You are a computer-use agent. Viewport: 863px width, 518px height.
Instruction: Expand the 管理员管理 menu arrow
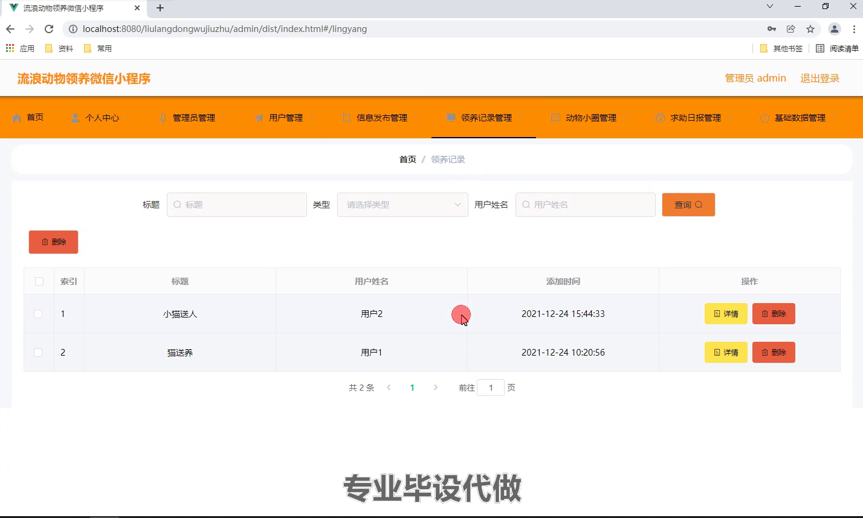224,118
